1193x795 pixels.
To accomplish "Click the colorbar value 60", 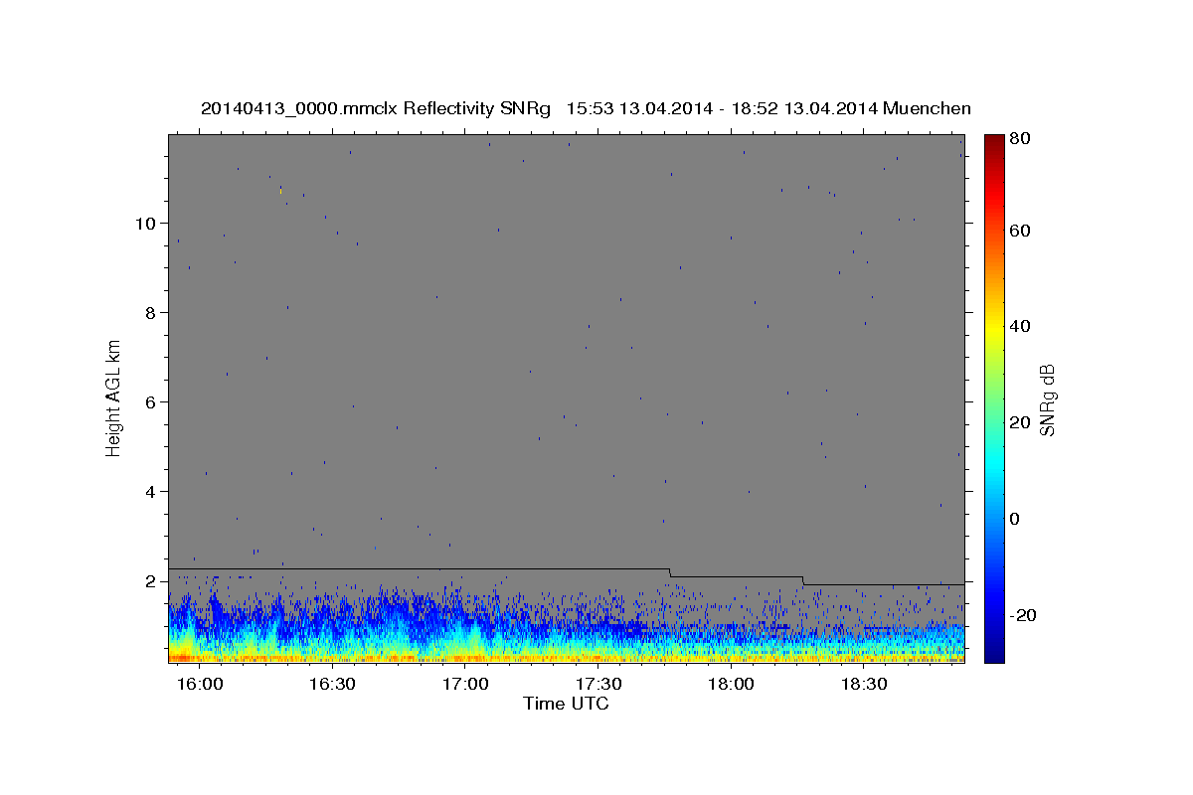I will pyautogui.click(x=1020, y=231).
